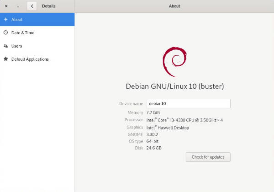274x192 pixels.
Task: Click the disk value 24.6 GB
Action: [154, 148]
